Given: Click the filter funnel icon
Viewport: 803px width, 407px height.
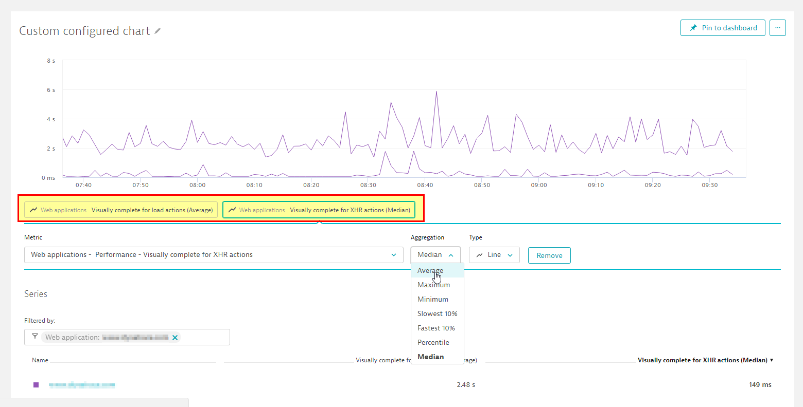Looking at the screenshot, I should click(x=34, y=337).
